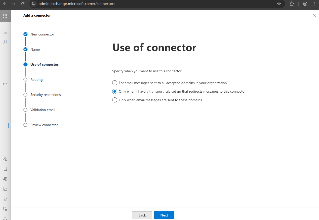
Task: Select 'transport rule set up' radio option
Action: pyautogui.click(x=115, y=91)
